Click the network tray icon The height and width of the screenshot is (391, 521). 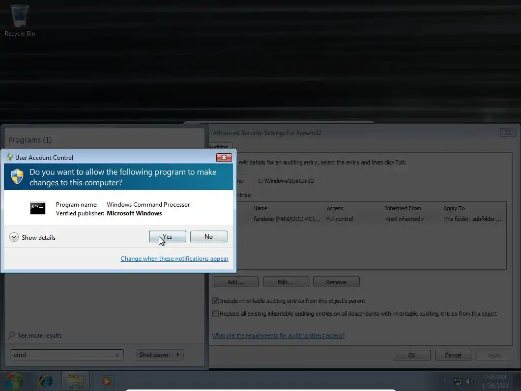[457, 381]
